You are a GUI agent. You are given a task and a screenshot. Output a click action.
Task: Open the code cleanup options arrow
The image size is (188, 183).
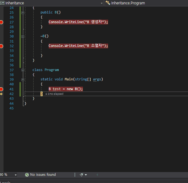86,175
